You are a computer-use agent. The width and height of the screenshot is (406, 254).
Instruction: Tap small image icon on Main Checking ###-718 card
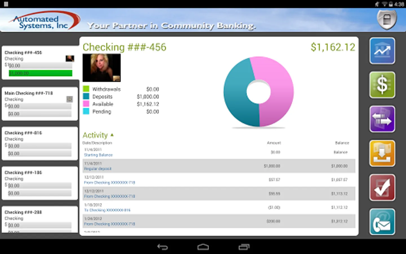(69, 99)
